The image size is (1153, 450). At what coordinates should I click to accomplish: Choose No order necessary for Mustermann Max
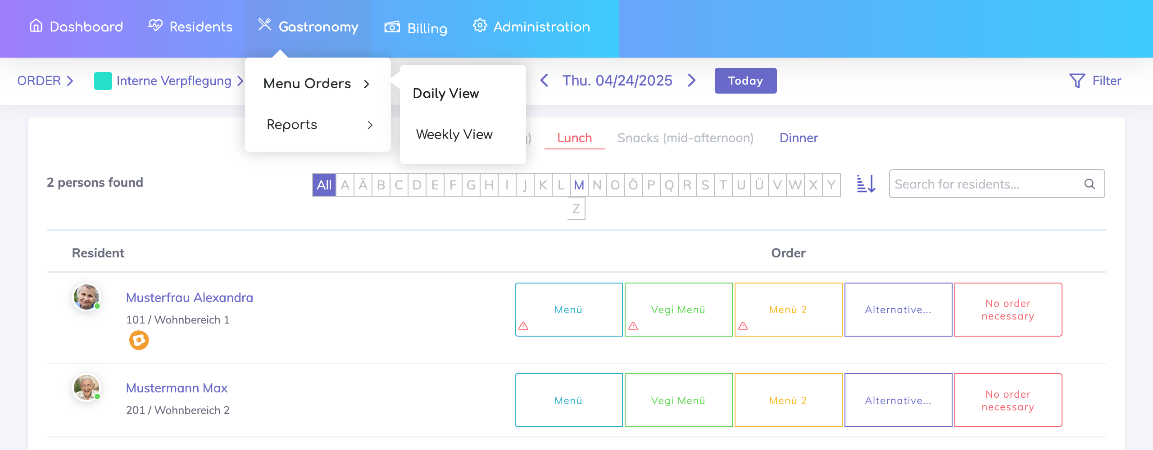1008,400
